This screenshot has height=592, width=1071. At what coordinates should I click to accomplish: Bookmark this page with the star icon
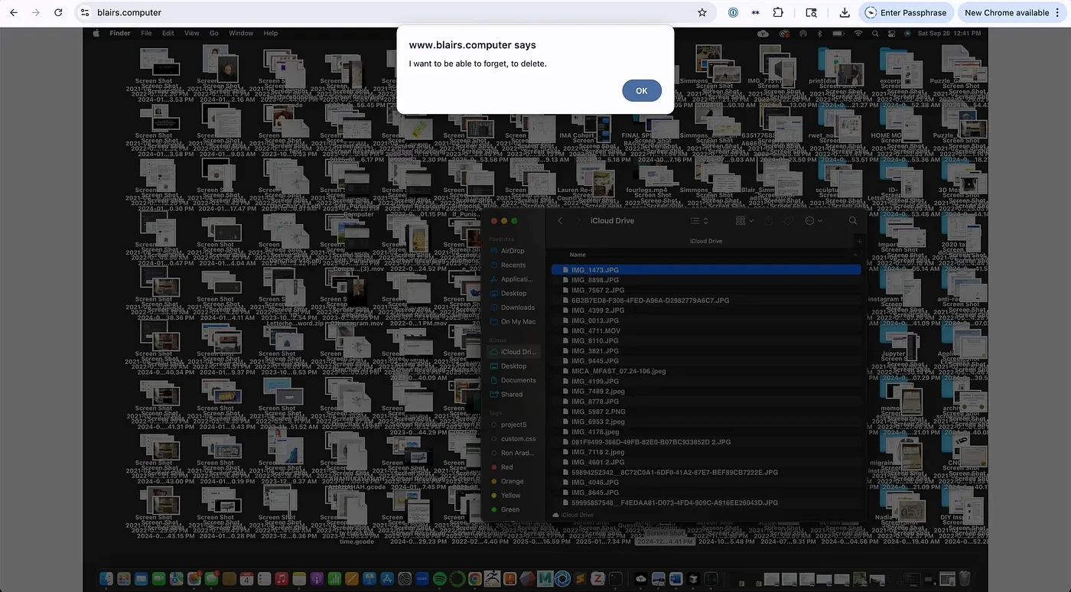coord(702,13)
